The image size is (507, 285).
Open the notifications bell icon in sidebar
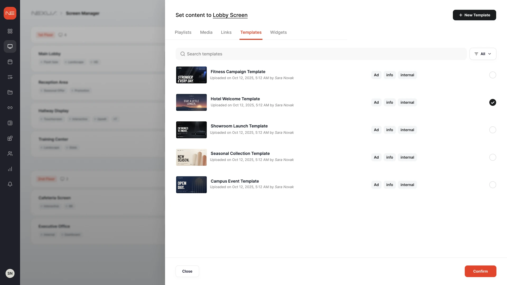pos(10,184)
